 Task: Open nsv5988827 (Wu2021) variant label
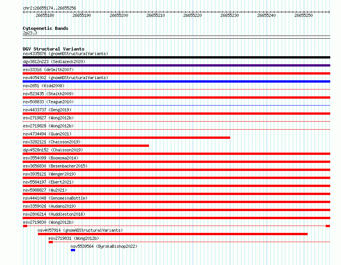coord(45,190)
